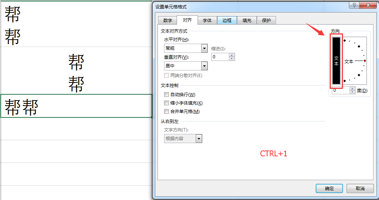379x200 pixels.
Task: Confirm with the 确定 button
Action: point(329,188)
